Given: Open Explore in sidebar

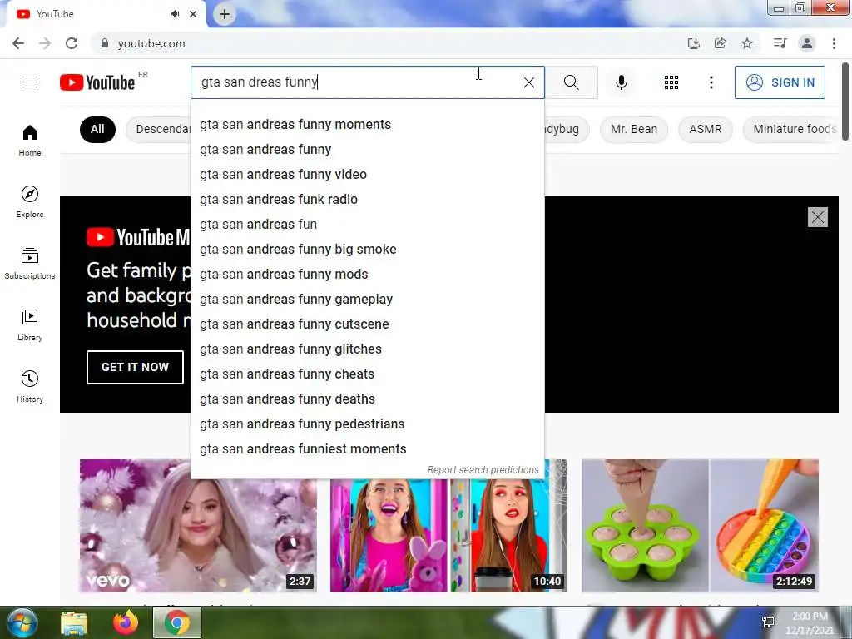Looking at the screenshot, I should (30, 202).
